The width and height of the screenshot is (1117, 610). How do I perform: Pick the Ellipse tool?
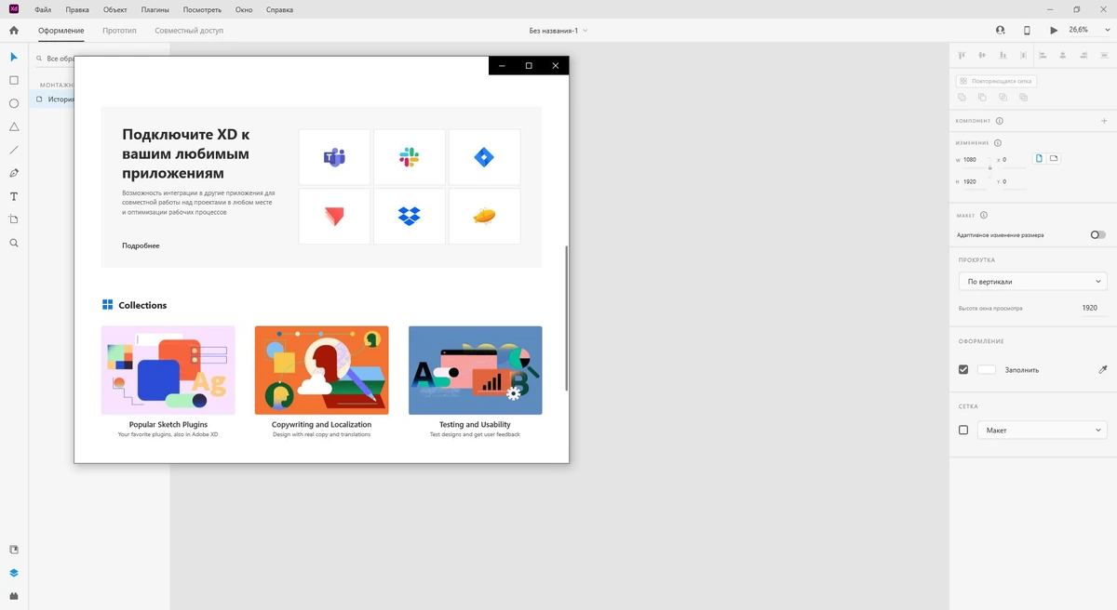point(14,104)
